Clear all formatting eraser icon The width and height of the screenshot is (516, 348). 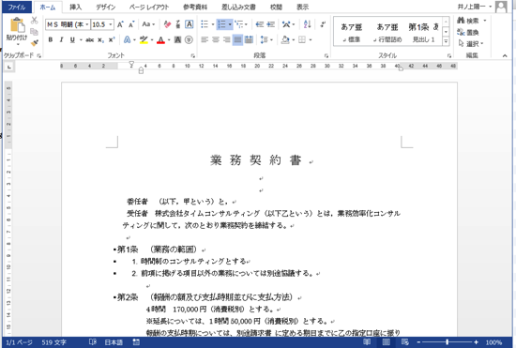167,24
